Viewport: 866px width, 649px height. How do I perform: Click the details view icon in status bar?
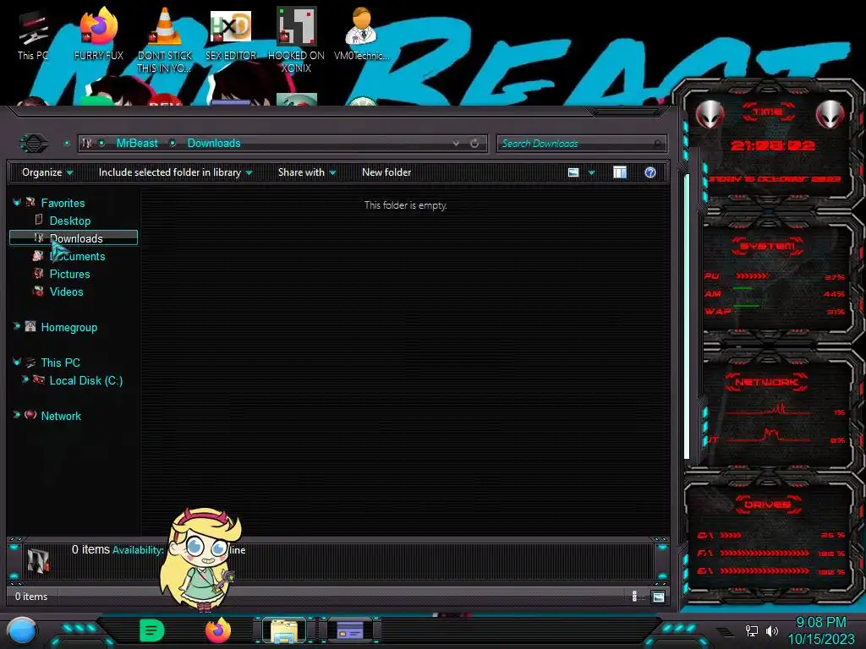click(634, 596)
